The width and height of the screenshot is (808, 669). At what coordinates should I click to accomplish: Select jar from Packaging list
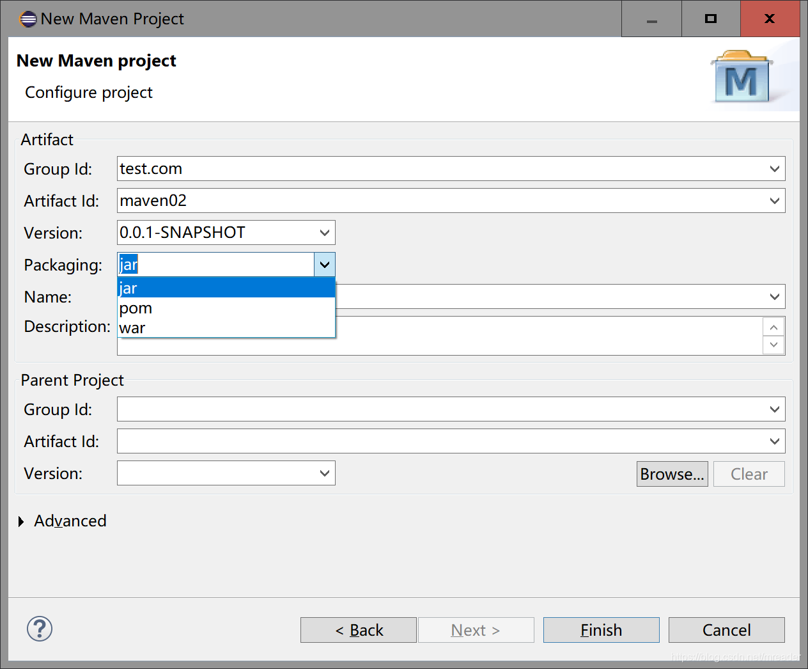click(x=226, y=288)
